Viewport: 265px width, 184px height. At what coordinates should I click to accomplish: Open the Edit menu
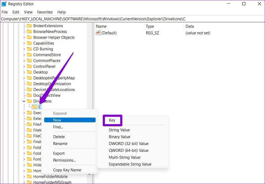point(16,12)
